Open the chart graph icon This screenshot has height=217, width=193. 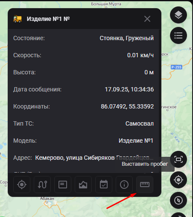click(x=83, y=185)
